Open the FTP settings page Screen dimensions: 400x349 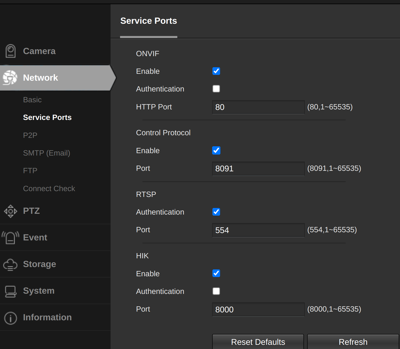coord(30,171)
